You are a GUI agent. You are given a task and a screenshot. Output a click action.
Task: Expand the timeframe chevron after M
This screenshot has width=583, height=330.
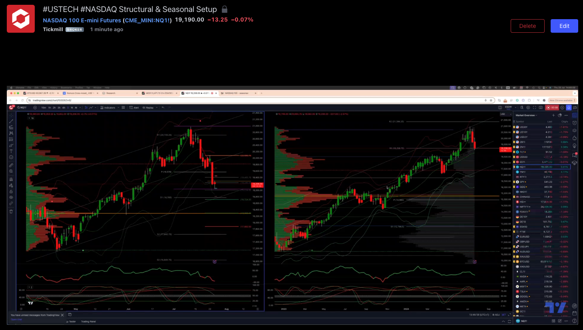(80, 107)
